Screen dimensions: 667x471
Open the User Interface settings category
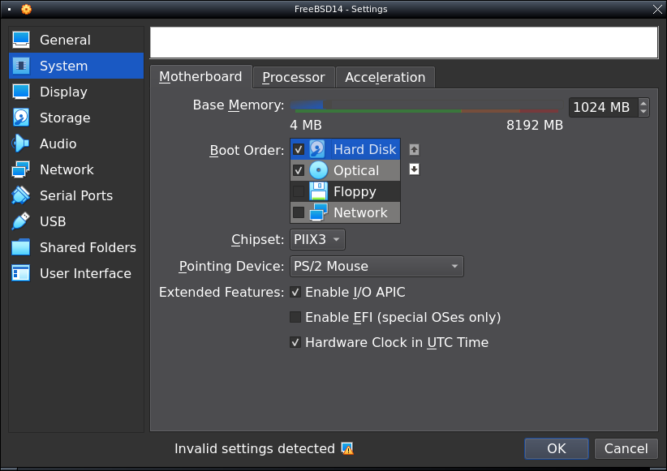tap(76, 273)
